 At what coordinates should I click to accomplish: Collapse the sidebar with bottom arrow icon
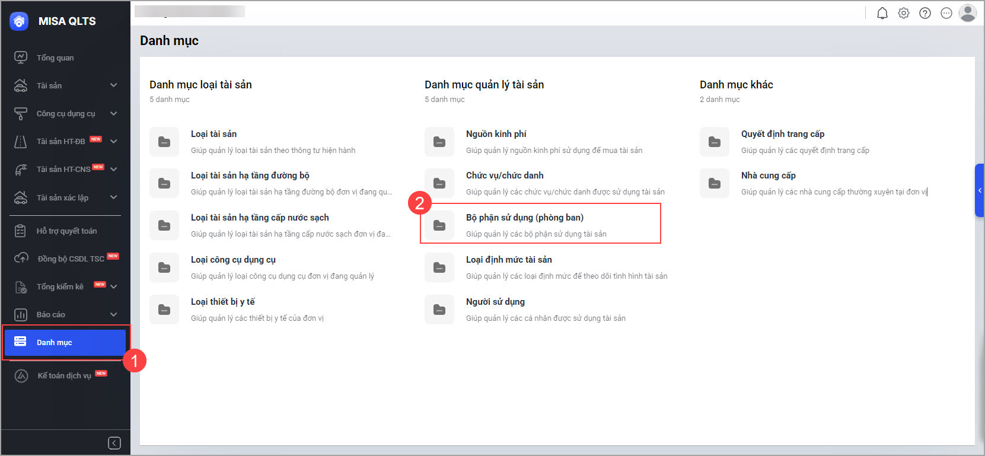(114, 443)
